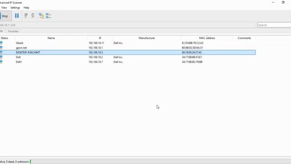Sort by IP column header
Viewport: 291px width, 164px height.
point(100,38)
